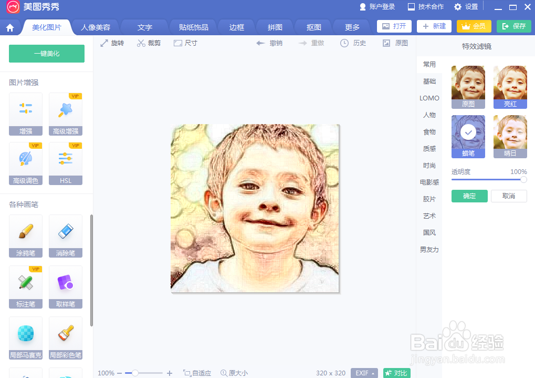Screen dimensions: 535x378
Task: Click the 旋转 rotate tool
Action: (112, 43)
